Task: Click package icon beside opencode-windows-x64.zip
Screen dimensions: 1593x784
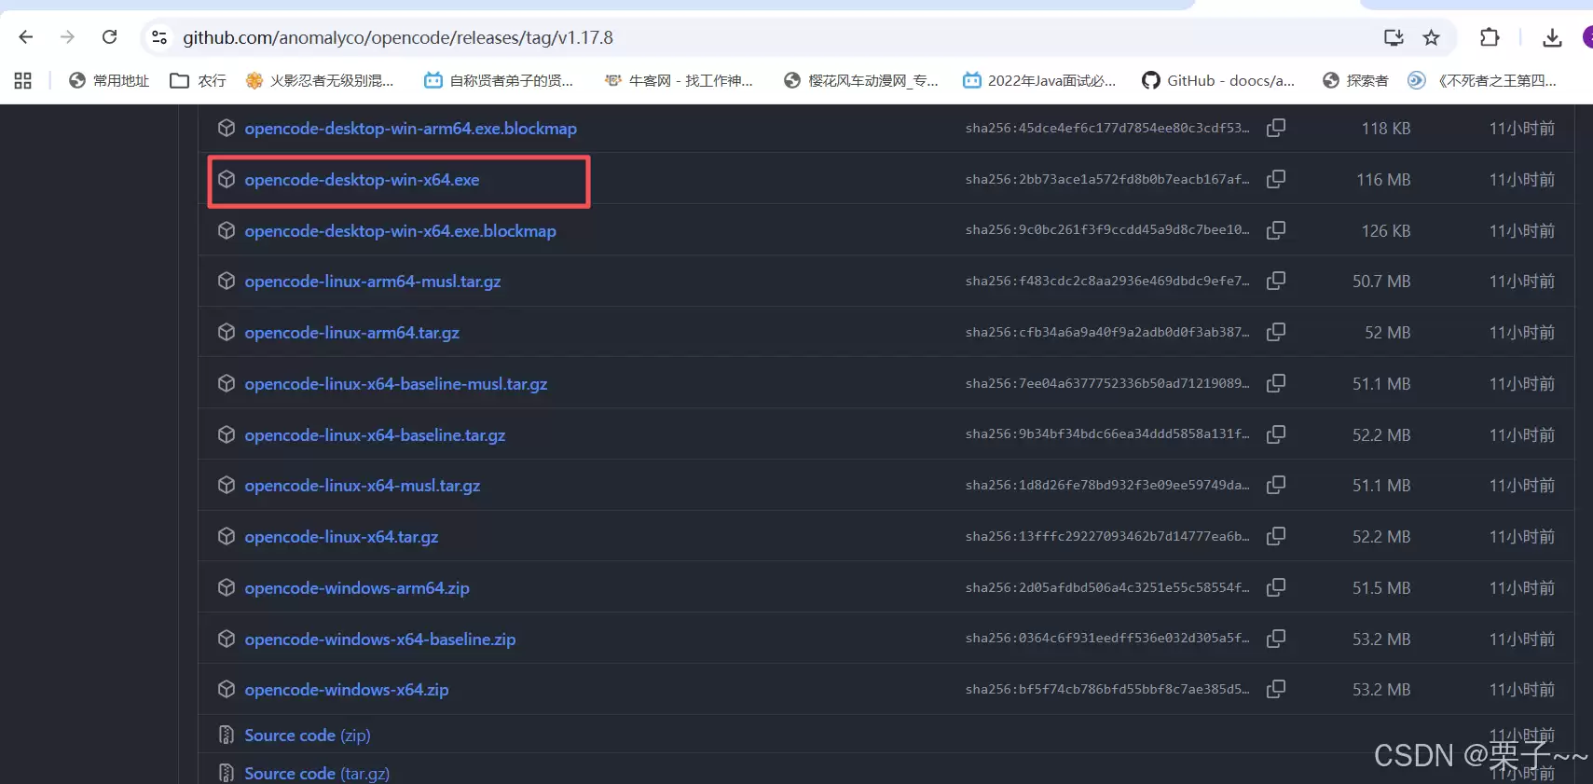Action: click(x=227, y=689)
